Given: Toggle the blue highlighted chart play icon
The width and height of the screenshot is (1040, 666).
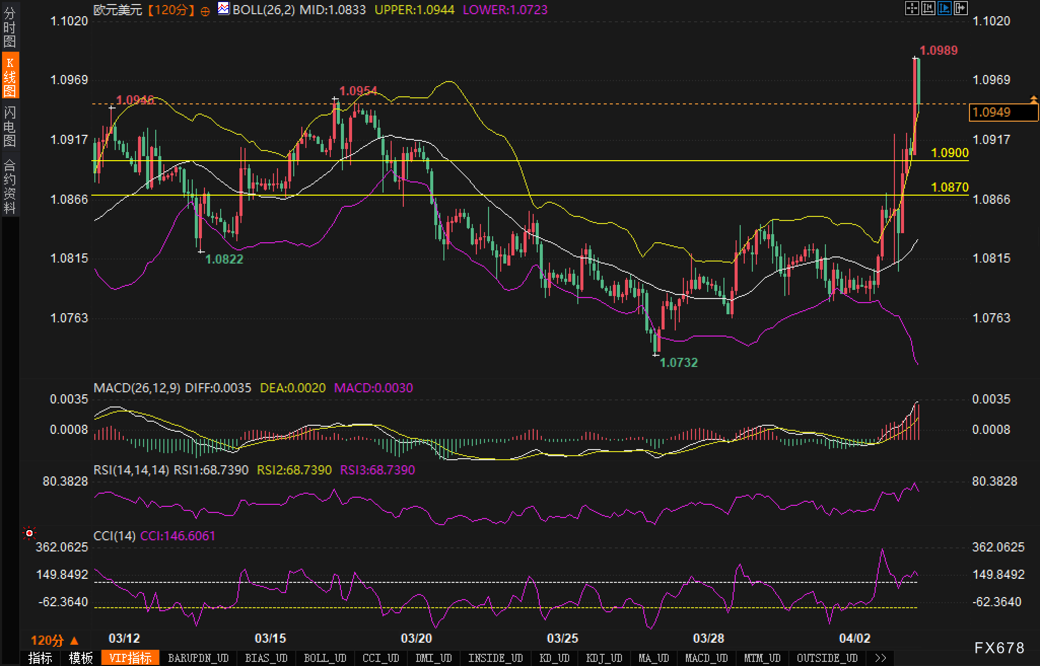Looking at the screenshot, I should [944, 8].
